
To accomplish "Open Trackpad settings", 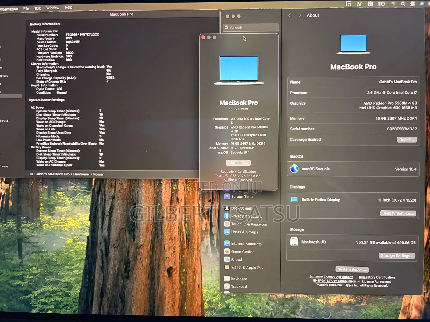I will point(236,287).
